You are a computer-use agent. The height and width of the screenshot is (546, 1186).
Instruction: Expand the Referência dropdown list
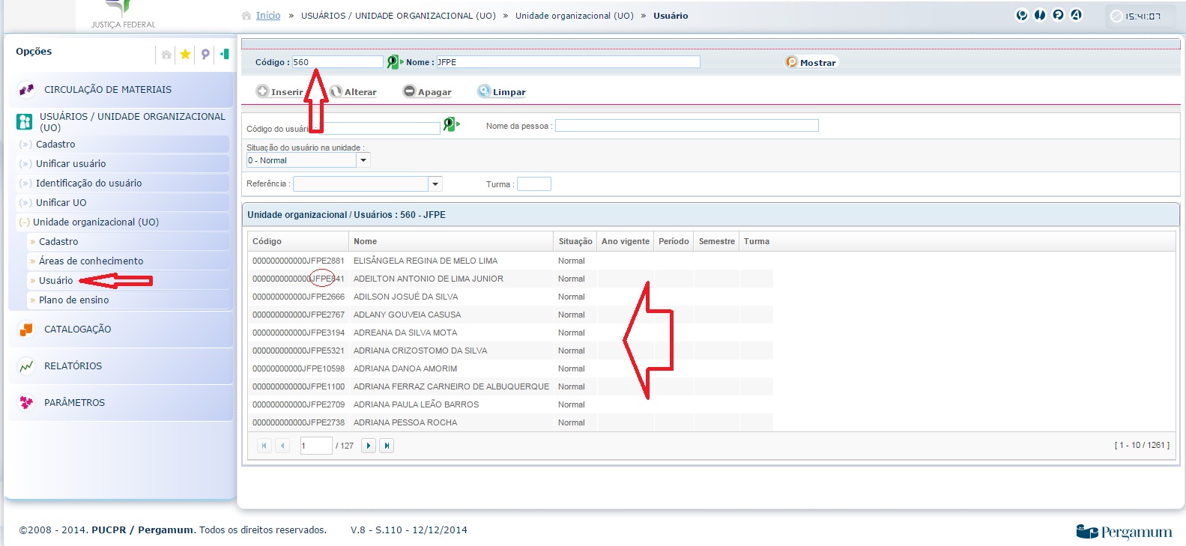[435, 184]
